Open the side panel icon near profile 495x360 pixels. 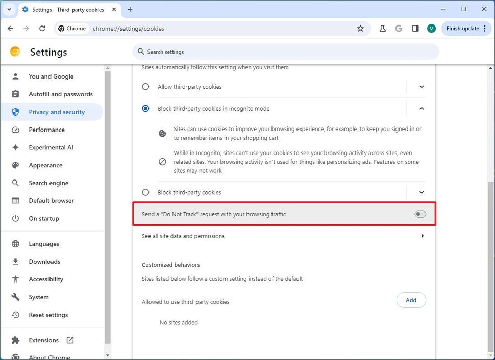(x=415, y=29)
